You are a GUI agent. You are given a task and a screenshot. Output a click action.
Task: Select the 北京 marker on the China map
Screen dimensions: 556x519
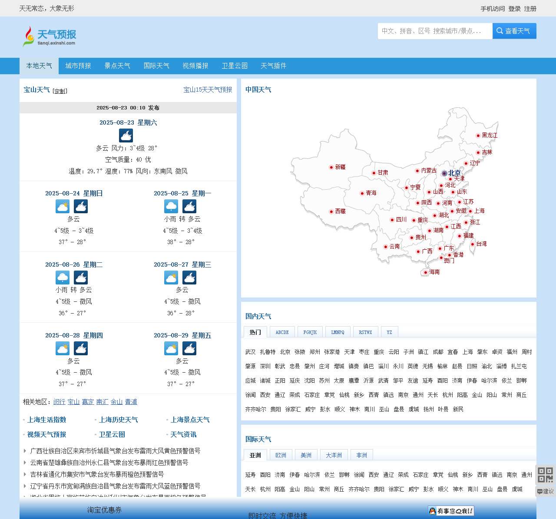click(x=444, y=173)
